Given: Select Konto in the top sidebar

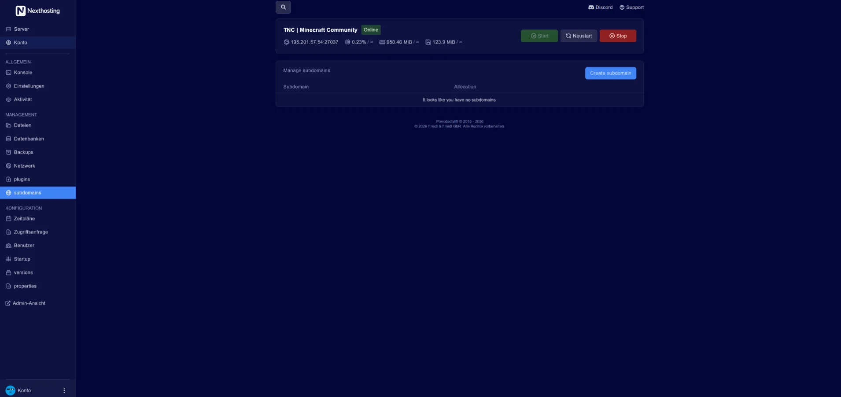Looking at the screenshot, I should [38, 43].
